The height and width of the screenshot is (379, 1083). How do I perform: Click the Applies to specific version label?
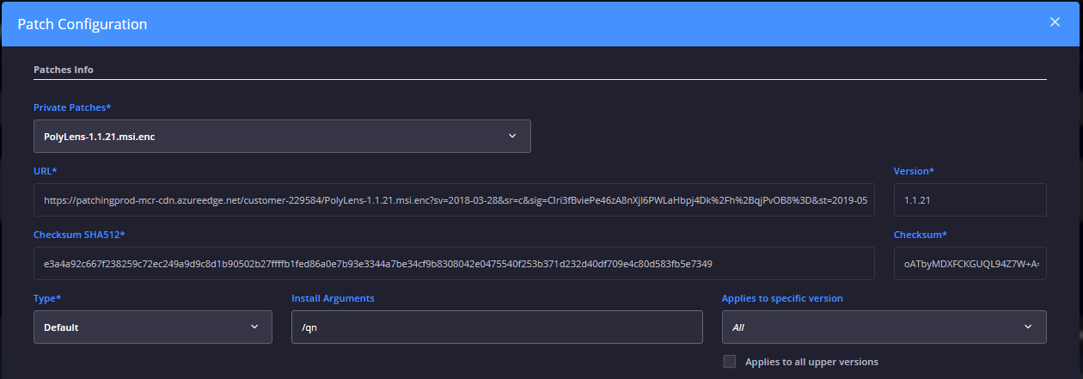click(782, 298)
